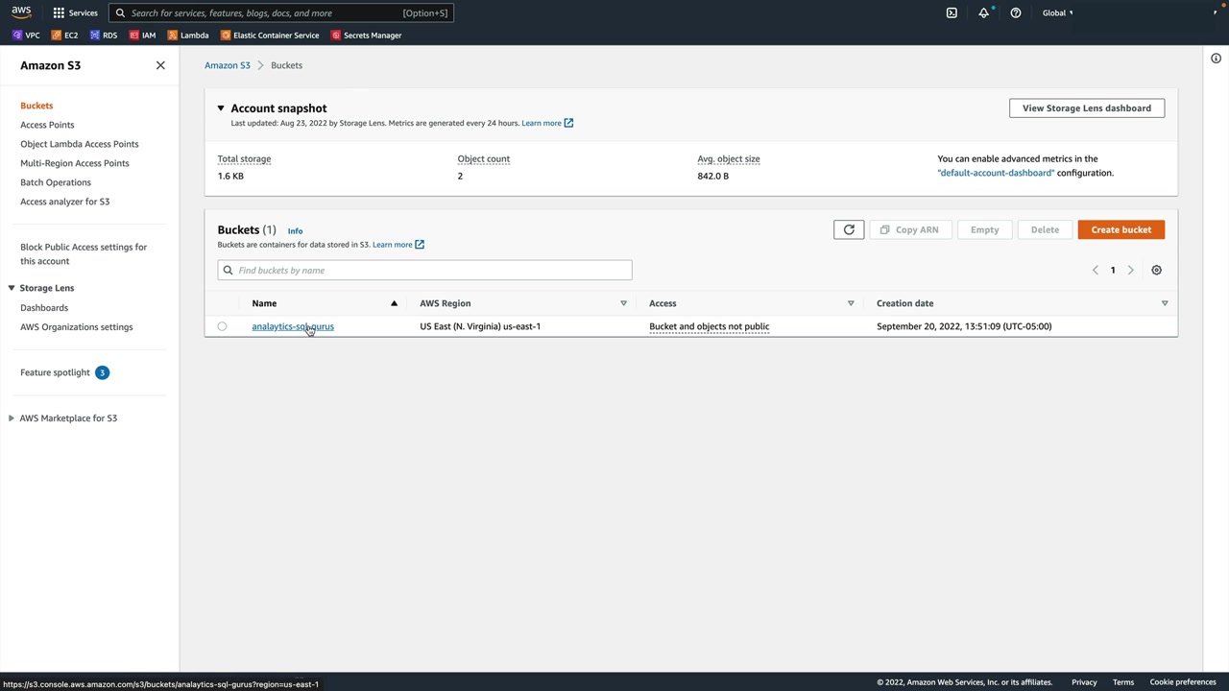This screenshot has height=691, width=1229.
Task: Click the Feature spotlight link
Action: (x=55, y=372)
